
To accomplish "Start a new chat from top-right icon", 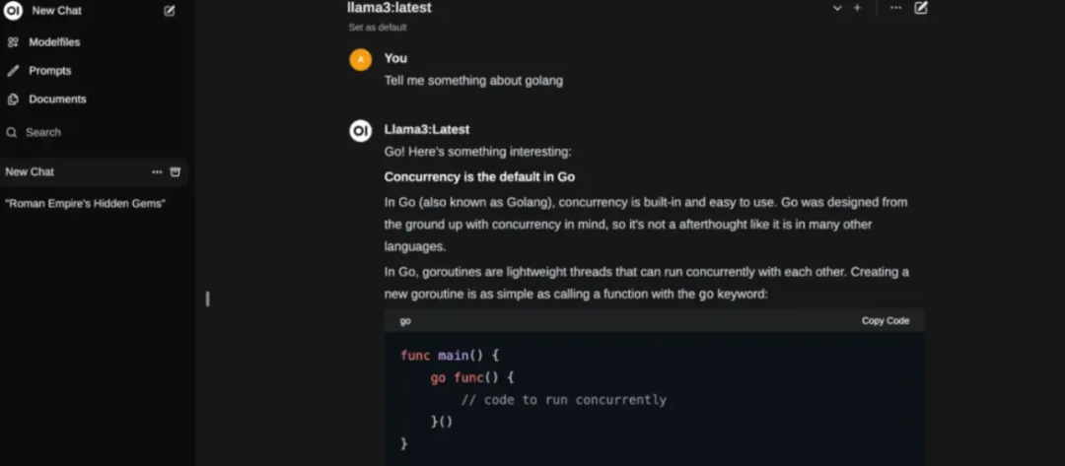I will pos(921,8).
